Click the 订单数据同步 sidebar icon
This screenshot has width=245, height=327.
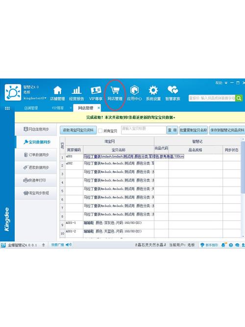pos(26,155)
